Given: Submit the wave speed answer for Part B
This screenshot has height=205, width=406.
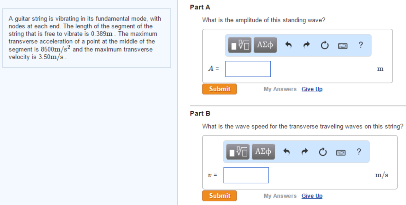Looking at the screenshot, I should 219,196.
